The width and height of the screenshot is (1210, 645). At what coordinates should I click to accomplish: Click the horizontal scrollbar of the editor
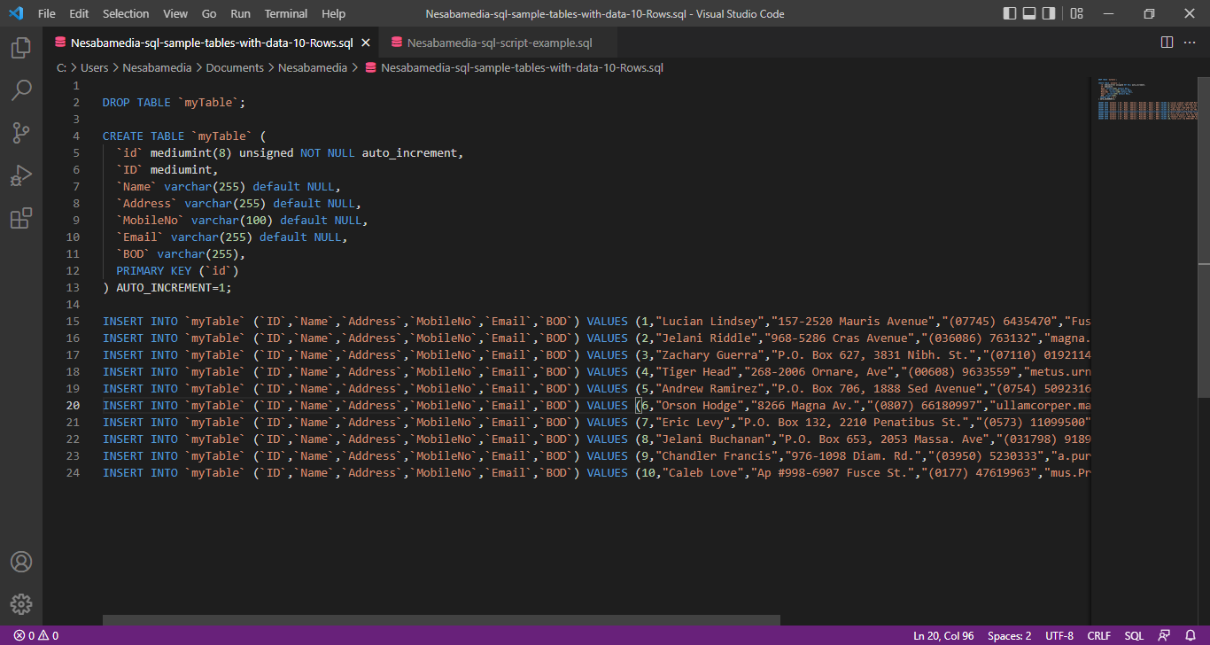(x=441, y=620)
